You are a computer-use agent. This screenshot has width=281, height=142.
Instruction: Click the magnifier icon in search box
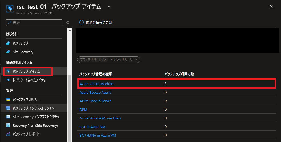tap(9, 23)
